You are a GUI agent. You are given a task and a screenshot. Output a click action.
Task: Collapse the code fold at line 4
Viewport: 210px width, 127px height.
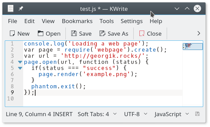click(x=20, y=62)
